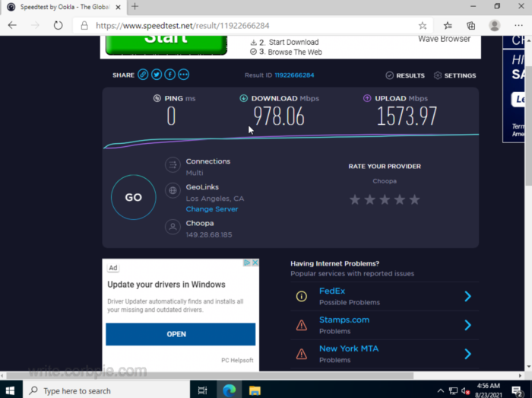The height and width of the screenshot is (398, 532).
Task: Open a new browser tab
Action: point(135,6)
